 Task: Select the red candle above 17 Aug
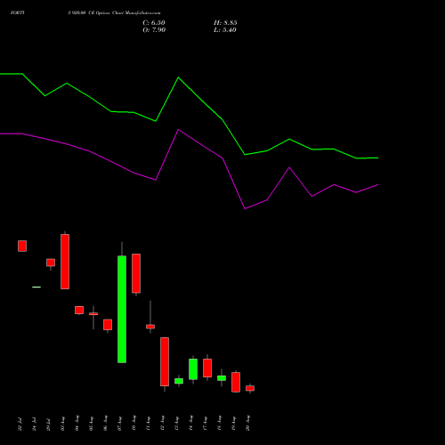(207, 368)
